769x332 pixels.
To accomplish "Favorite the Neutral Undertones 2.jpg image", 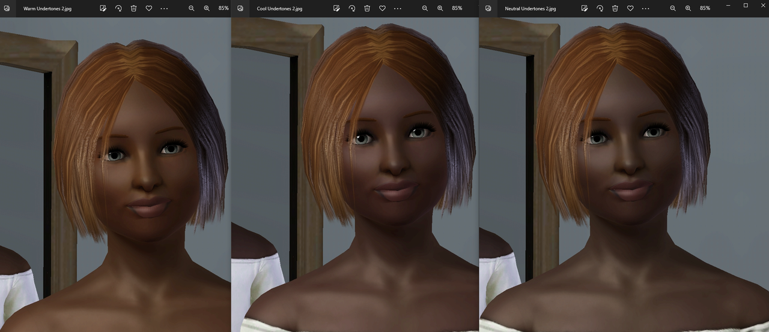I will click(x=630, y=8).
